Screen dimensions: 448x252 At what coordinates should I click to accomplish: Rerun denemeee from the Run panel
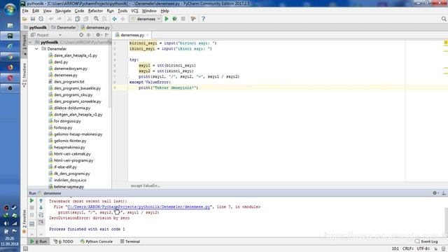31,201
